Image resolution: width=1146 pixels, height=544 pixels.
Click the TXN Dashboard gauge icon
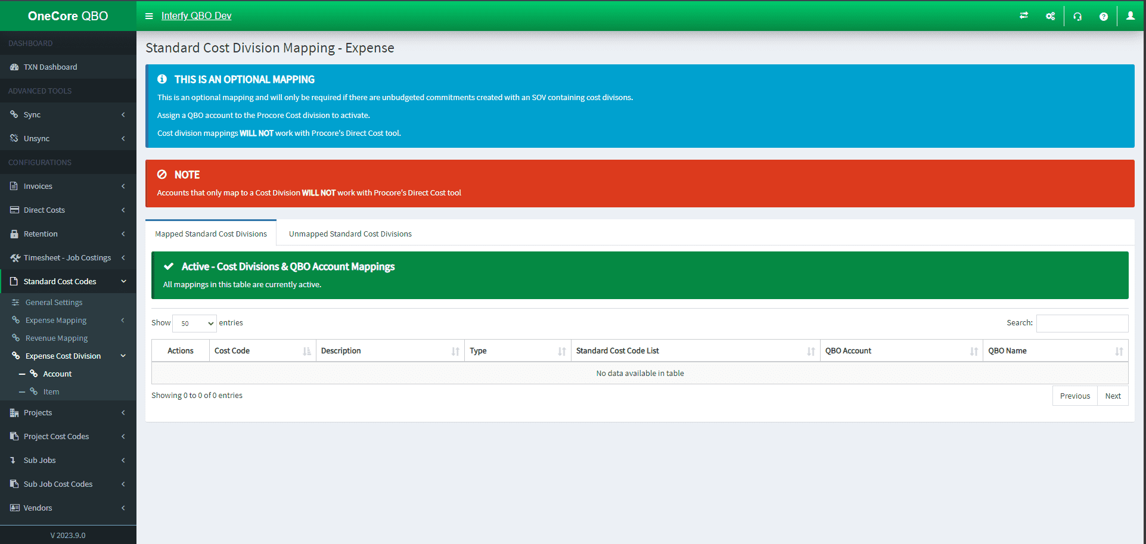click(14, 67)
